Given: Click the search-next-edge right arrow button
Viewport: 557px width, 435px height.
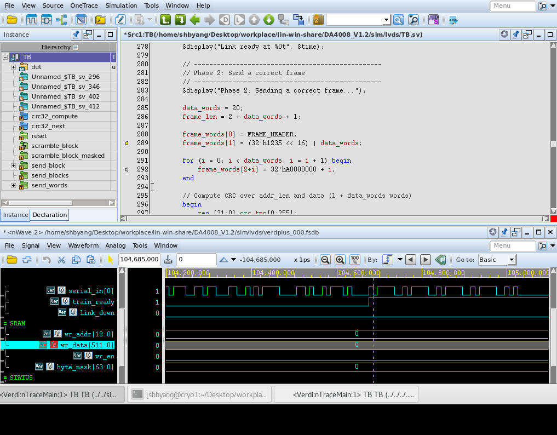Looking at the screenshot, I should pos(425,260).
